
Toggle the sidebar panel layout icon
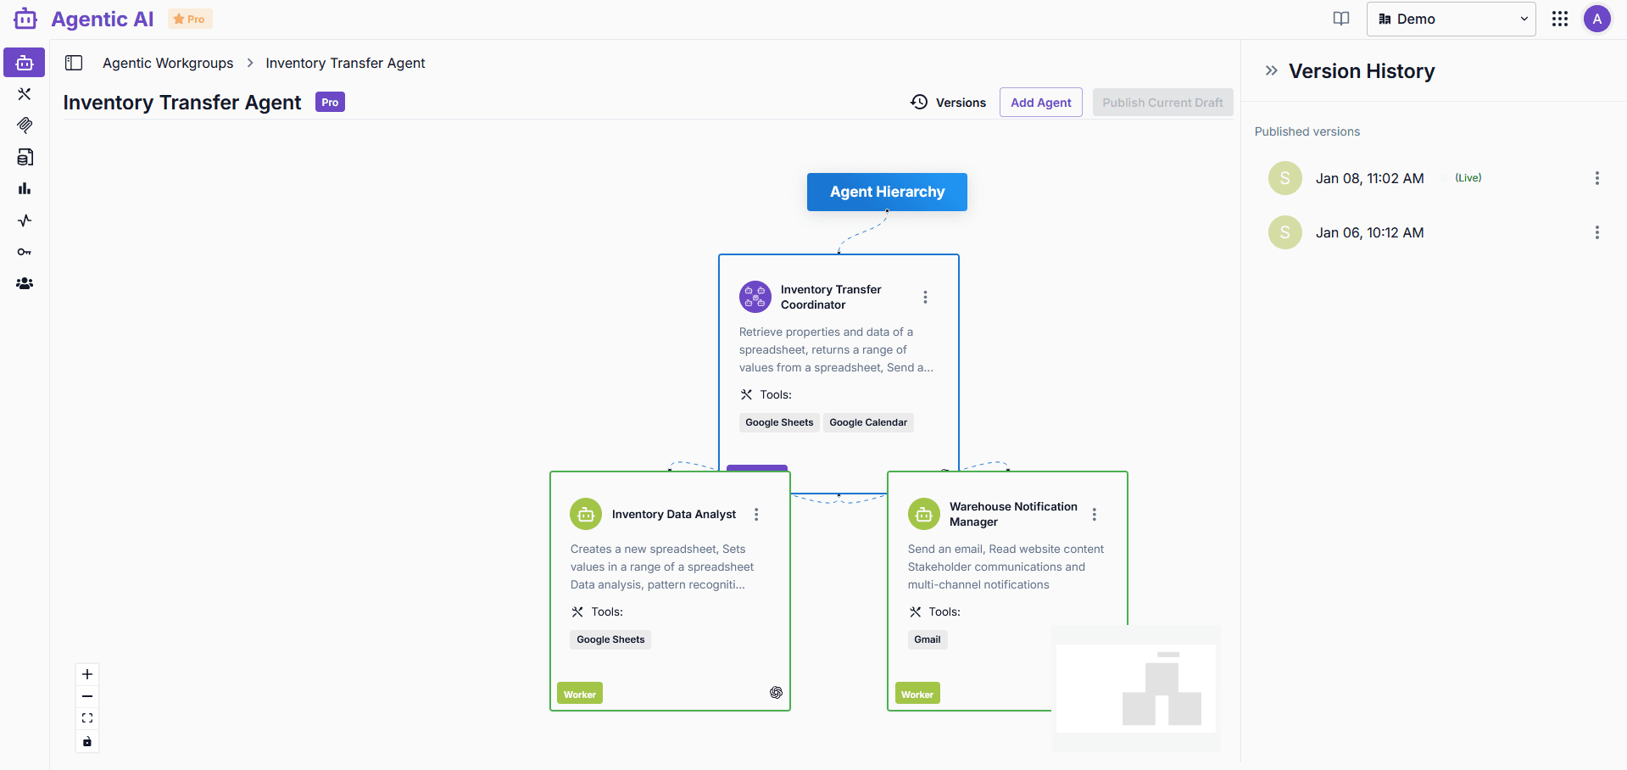tap(74, 63)
